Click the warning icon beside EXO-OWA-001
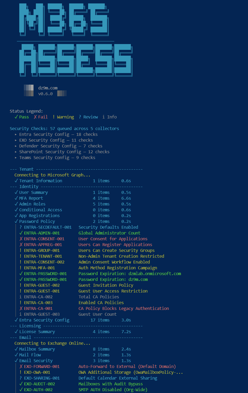 (21, 372)
